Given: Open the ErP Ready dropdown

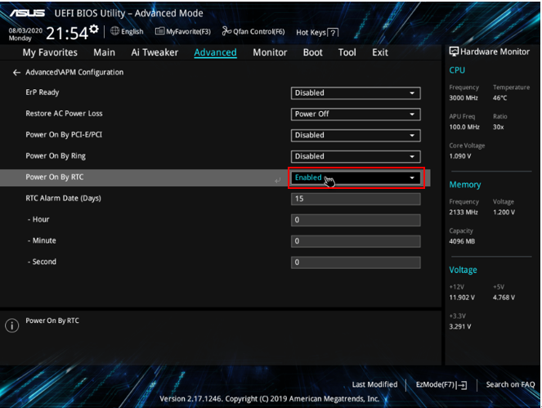Looking at the screenshot, I should pos(356,93).
